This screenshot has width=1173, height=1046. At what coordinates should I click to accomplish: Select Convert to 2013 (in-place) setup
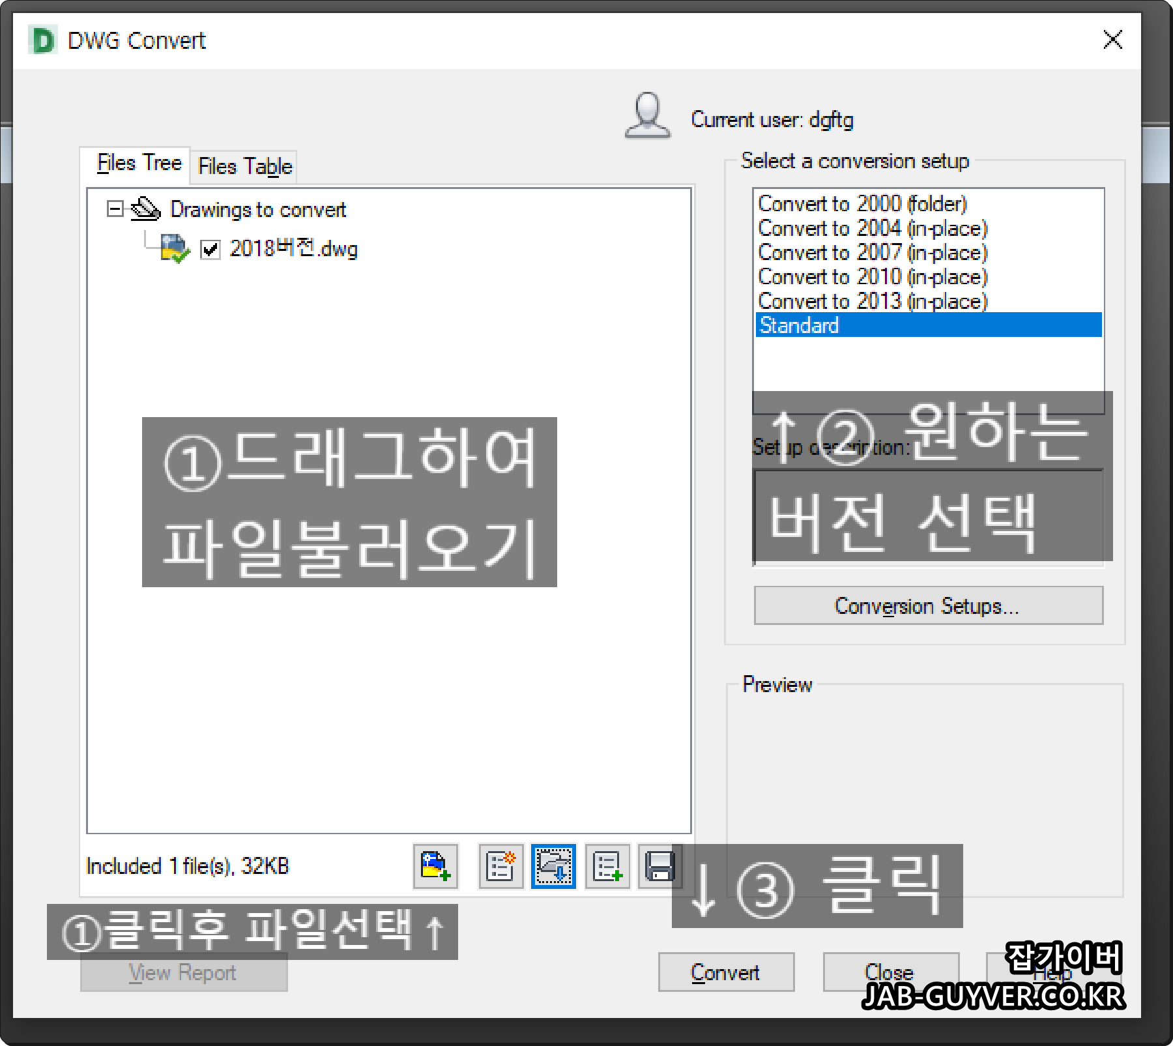pyautogui.click(x=928, y=301)
